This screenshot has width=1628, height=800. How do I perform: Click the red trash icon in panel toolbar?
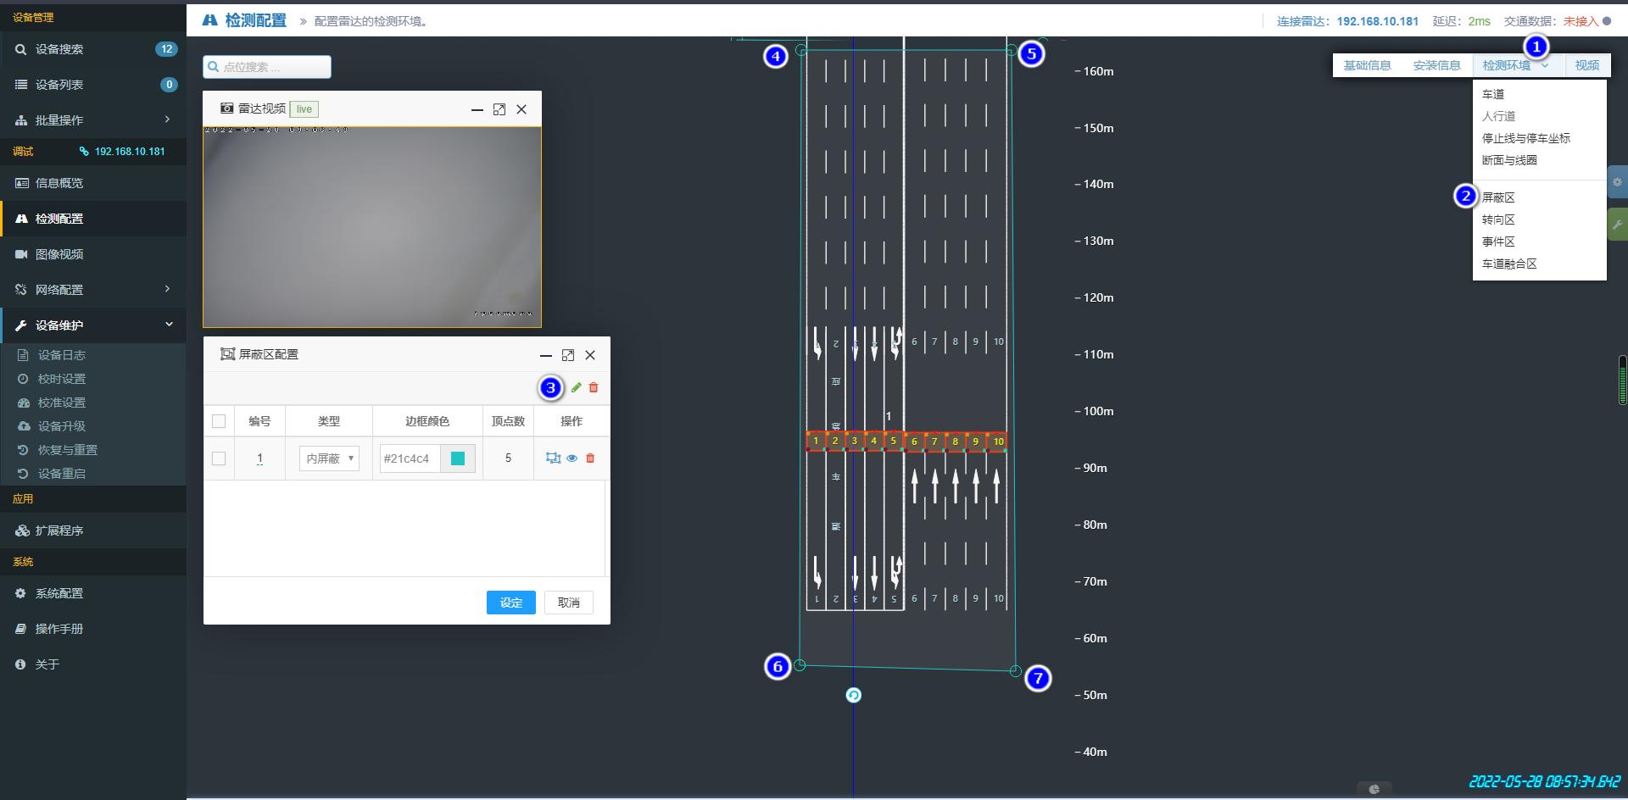[x=594, y=387]
